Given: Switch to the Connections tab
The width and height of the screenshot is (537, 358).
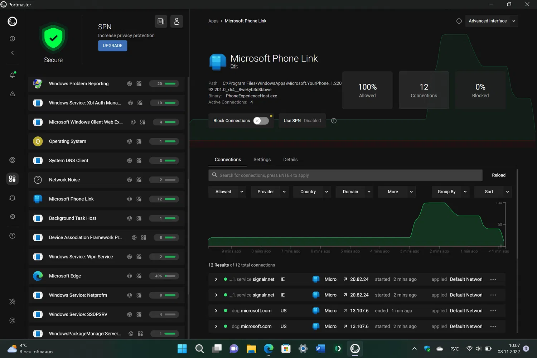Looking at the screenshot, I should pyautogui.click(x=228, y=160).
